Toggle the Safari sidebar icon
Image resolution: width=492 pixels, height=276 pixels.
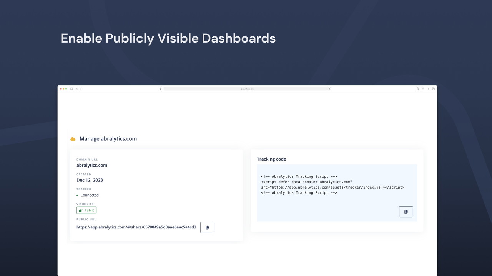(71, 89)
